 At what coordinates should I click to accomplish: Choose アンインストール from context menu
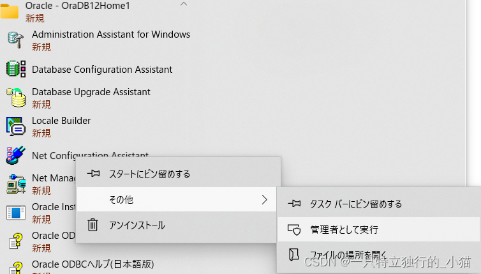(177, 225)
